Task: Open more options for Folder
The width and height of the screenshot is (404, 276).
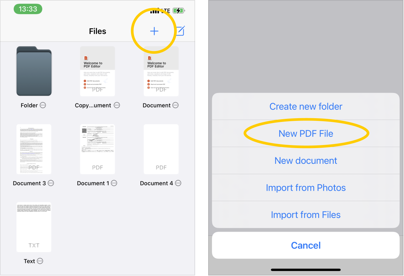Action: (x=43, y=105)
